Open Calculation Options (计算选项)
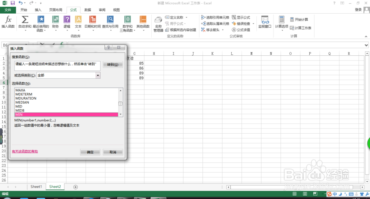Viewport: 370px width, 199px height. click(x=282, y=23)
